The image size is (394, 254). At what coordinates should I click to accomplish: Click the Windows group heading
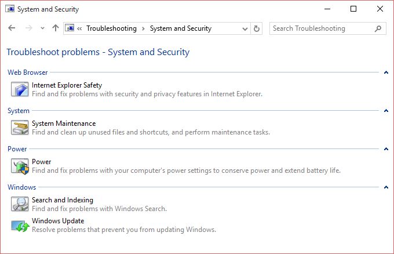click(x=21, y=187)
